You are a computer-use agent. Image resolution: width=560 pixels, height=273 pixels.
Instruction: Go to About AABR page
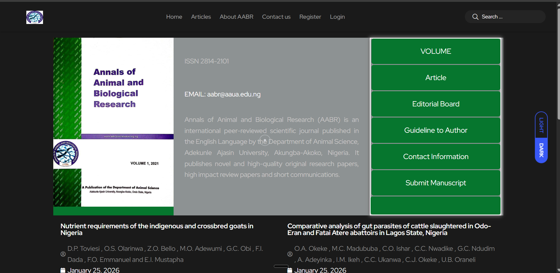tap(237, 17)
